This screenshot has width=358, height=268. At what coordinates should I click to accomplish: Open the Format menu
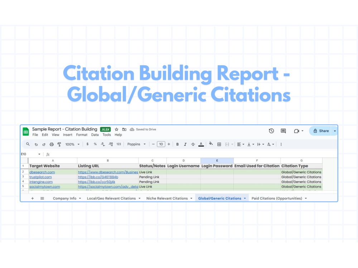click(82, 135)
